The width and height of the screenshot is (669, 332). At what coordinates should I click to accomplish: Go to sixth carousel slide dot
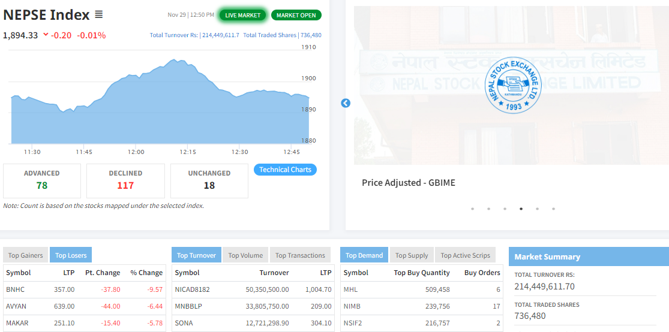click(x=553, y=209)
